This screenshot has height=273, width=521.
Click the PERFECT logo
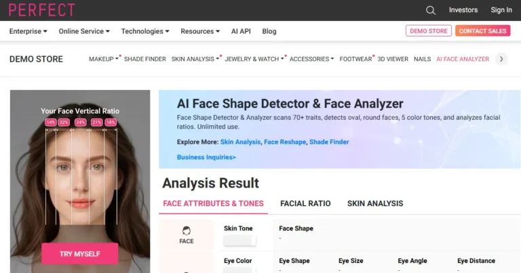click(42, 10)
